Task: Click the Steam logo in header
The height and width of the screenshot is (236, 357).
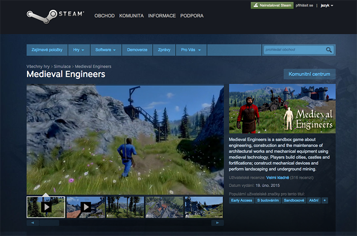Action: pyautogui.click(x=55, y=15)
